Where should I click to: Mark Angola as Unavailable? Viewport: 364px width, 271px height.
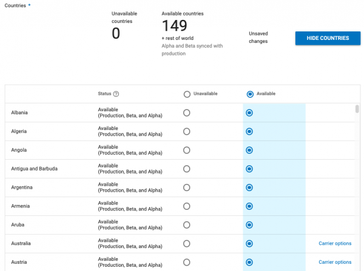pyautogui.click(x=187, y=150)
